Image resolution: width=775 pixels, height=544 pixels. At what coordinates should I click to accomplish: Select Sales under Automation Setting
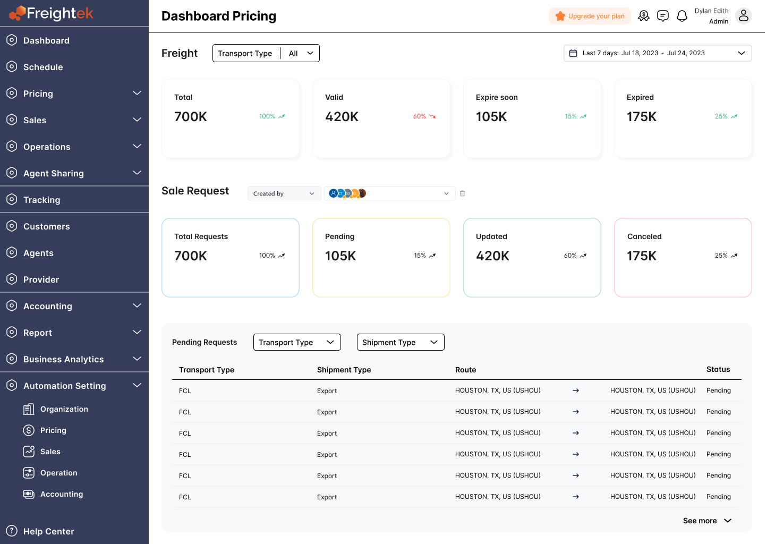coord(49,451)
